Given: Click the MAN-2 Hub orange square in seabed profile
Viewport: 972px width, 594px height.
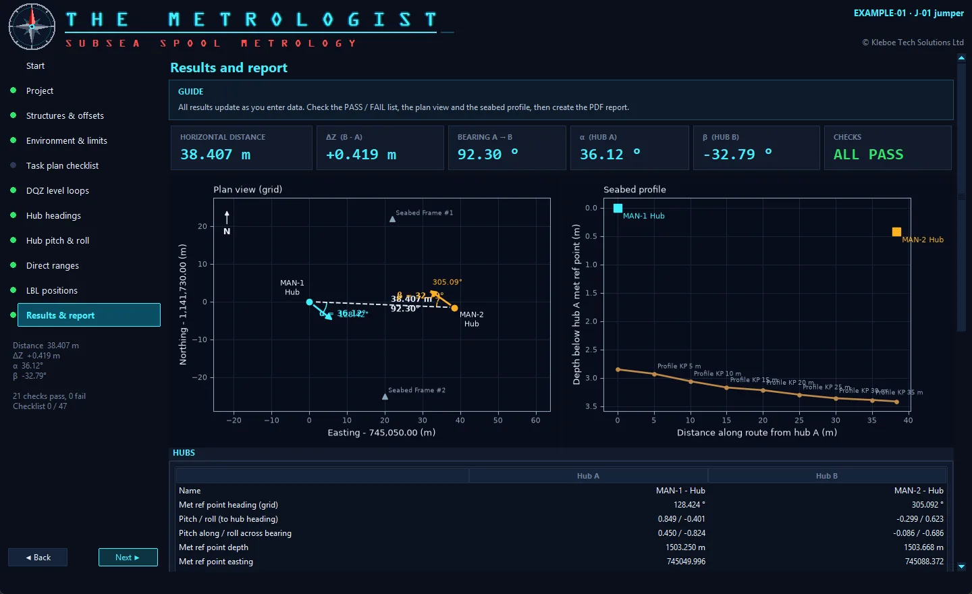Looking at the screenshot, I should pos(896,232).
